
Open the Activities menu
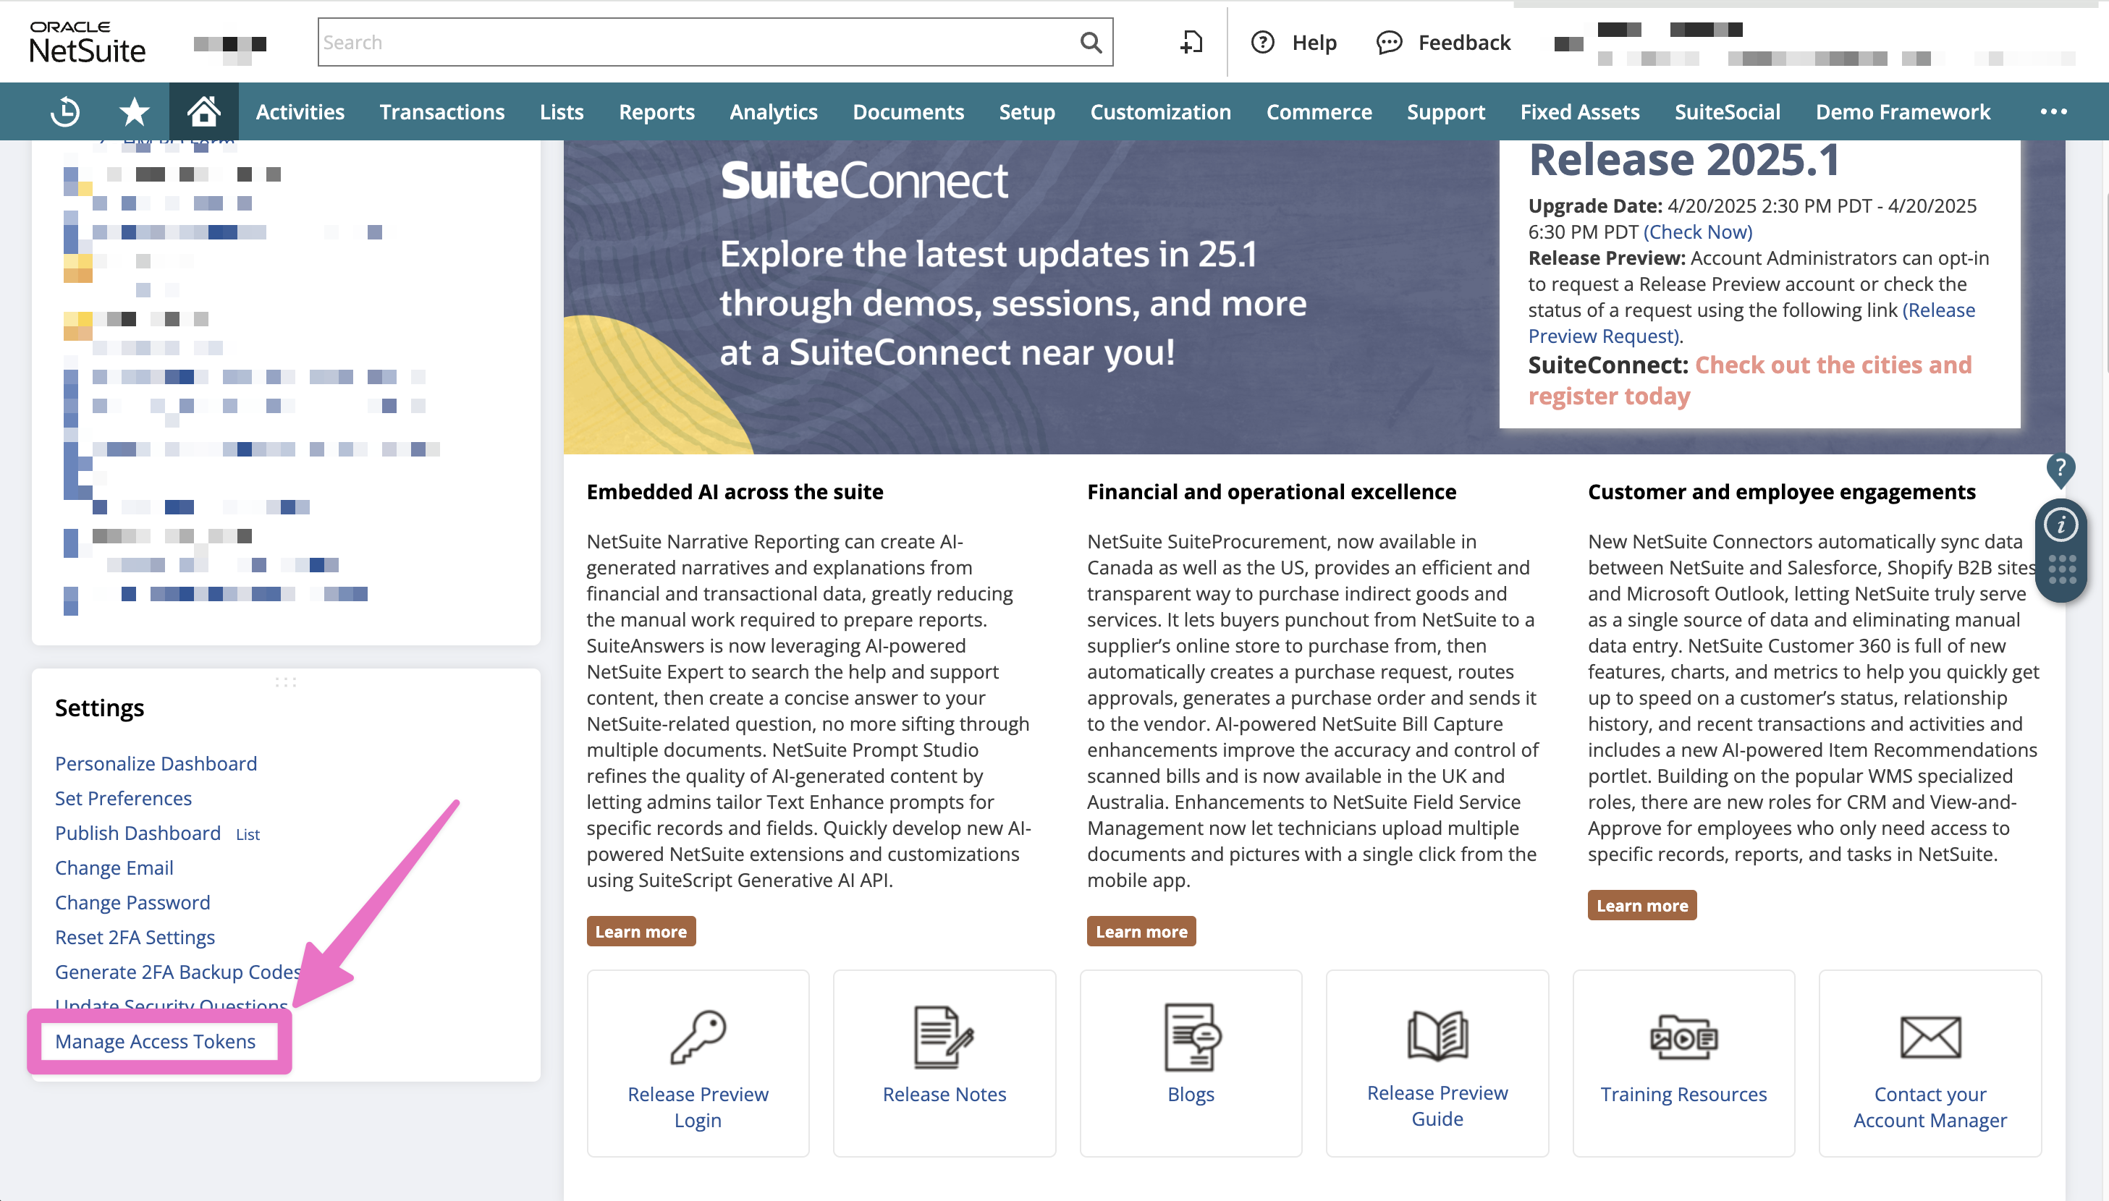(300, 111)
